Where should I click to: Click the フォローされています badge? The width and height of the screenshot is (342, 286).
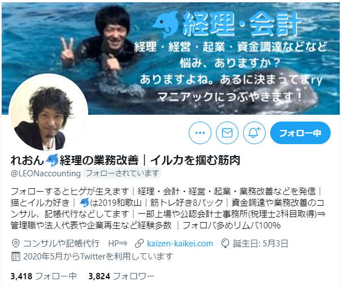[x=122, y=173]
